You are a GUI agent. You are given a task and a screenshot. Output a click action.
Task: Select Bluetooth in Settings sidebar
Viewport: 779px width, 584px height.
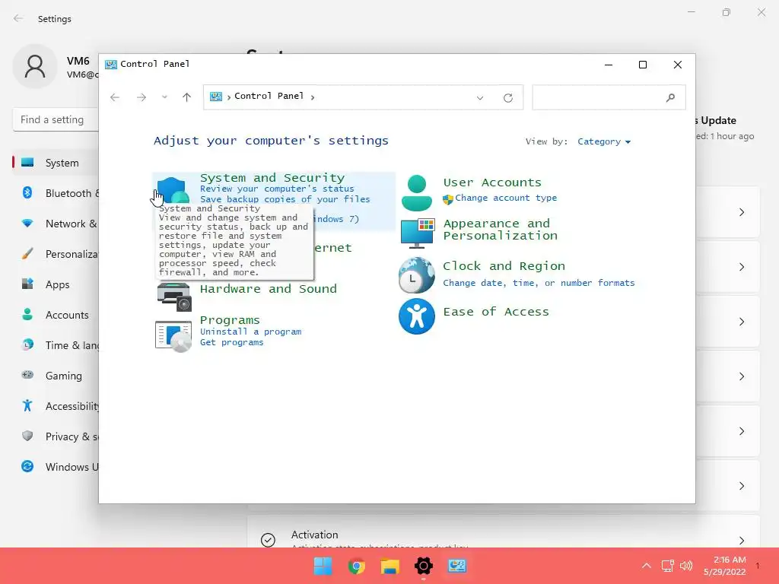coord(56,193)
